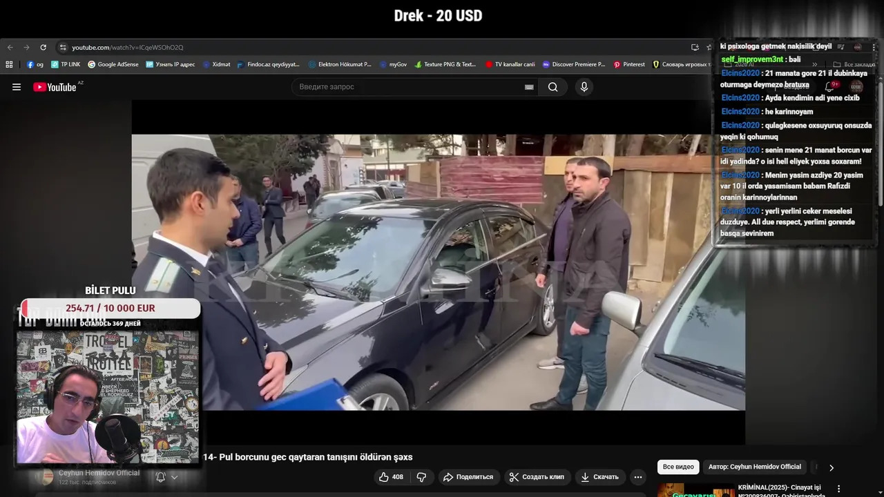Open the Elektron Hökumat bookmark
Viewport: 884px width, 497px height.
340,64
